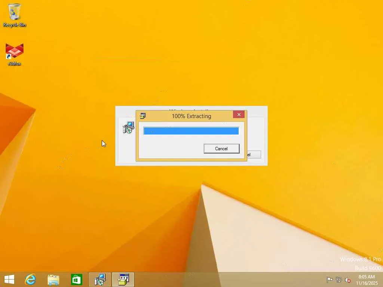Open the network tray icon
Image resolution: width=383 pixels, height=287 pixels.
coord(339,280)
